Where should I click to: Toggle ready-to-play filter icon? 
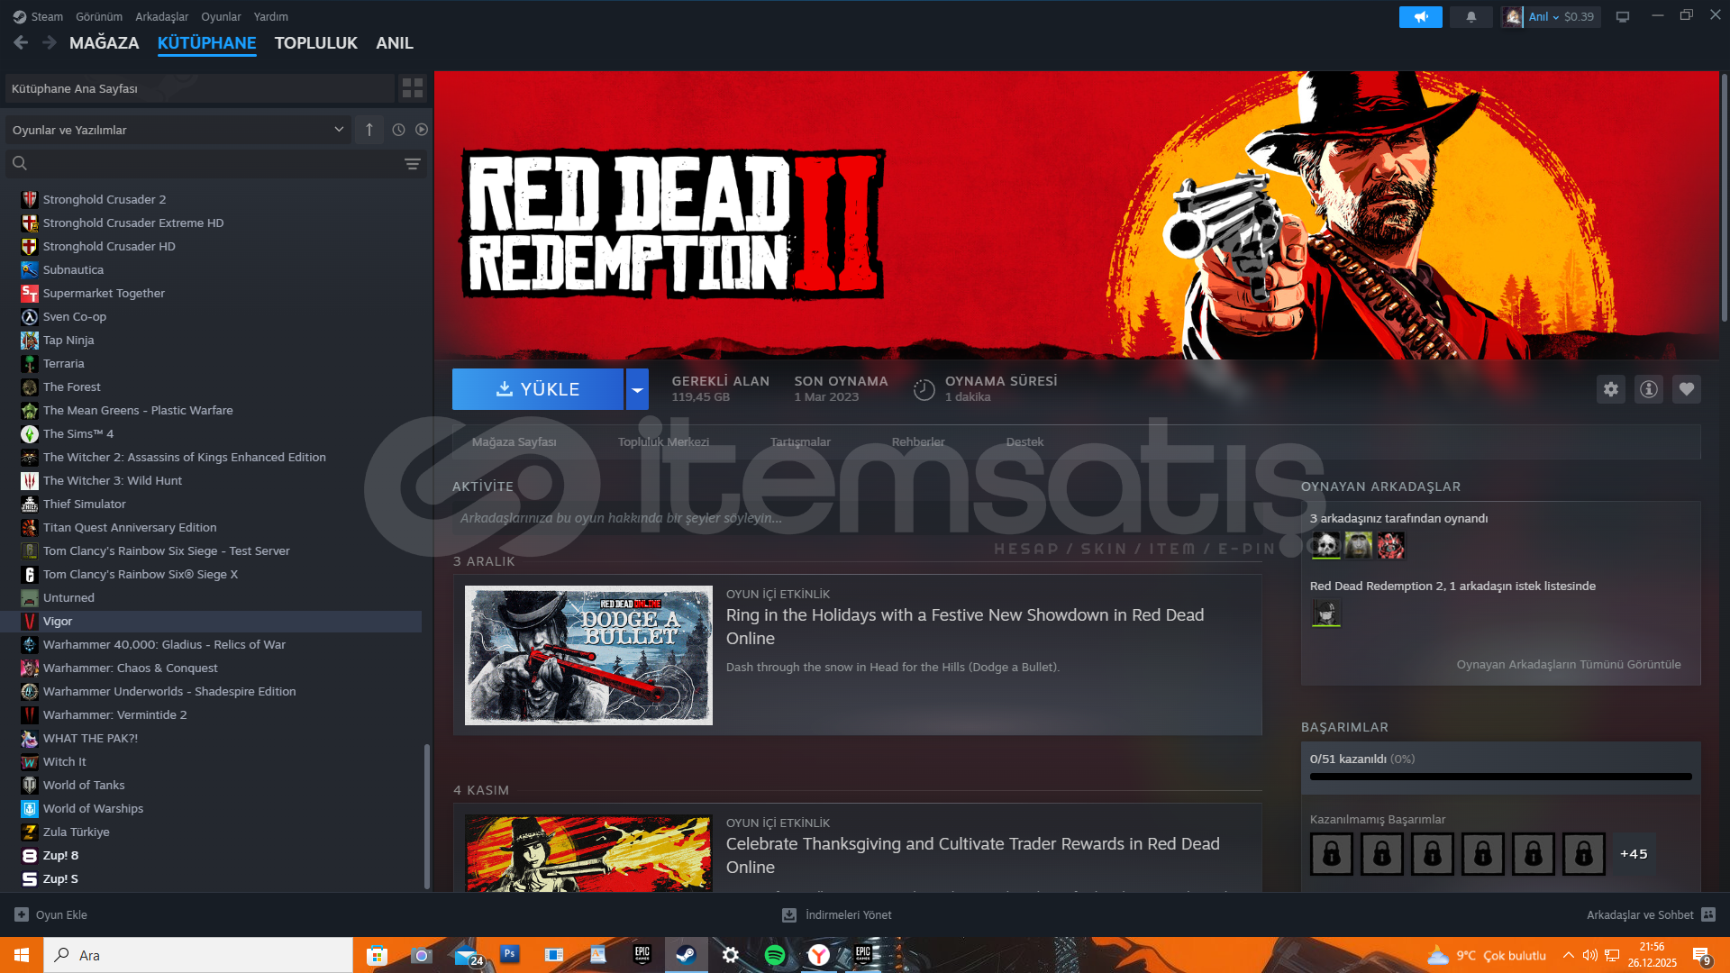click(x=422, y=130)
